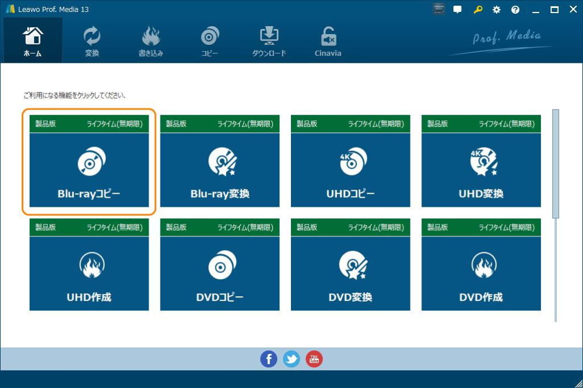Viewport: 583px width, 388px height.
Task: Switch to the 変換 (Convert) tab
Action: pyautogui.click(x=92, y=40)
